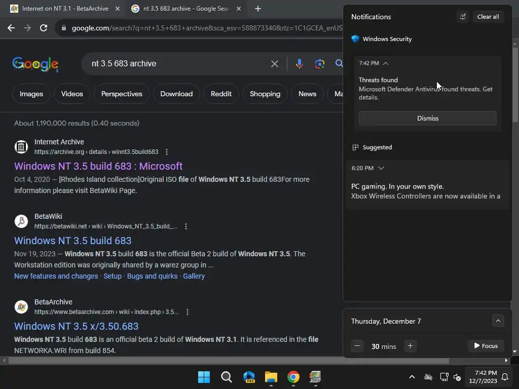Viewport: 519px width, 389px height.
Task: Filter results by Images
Action: click(x=31, y=94)
